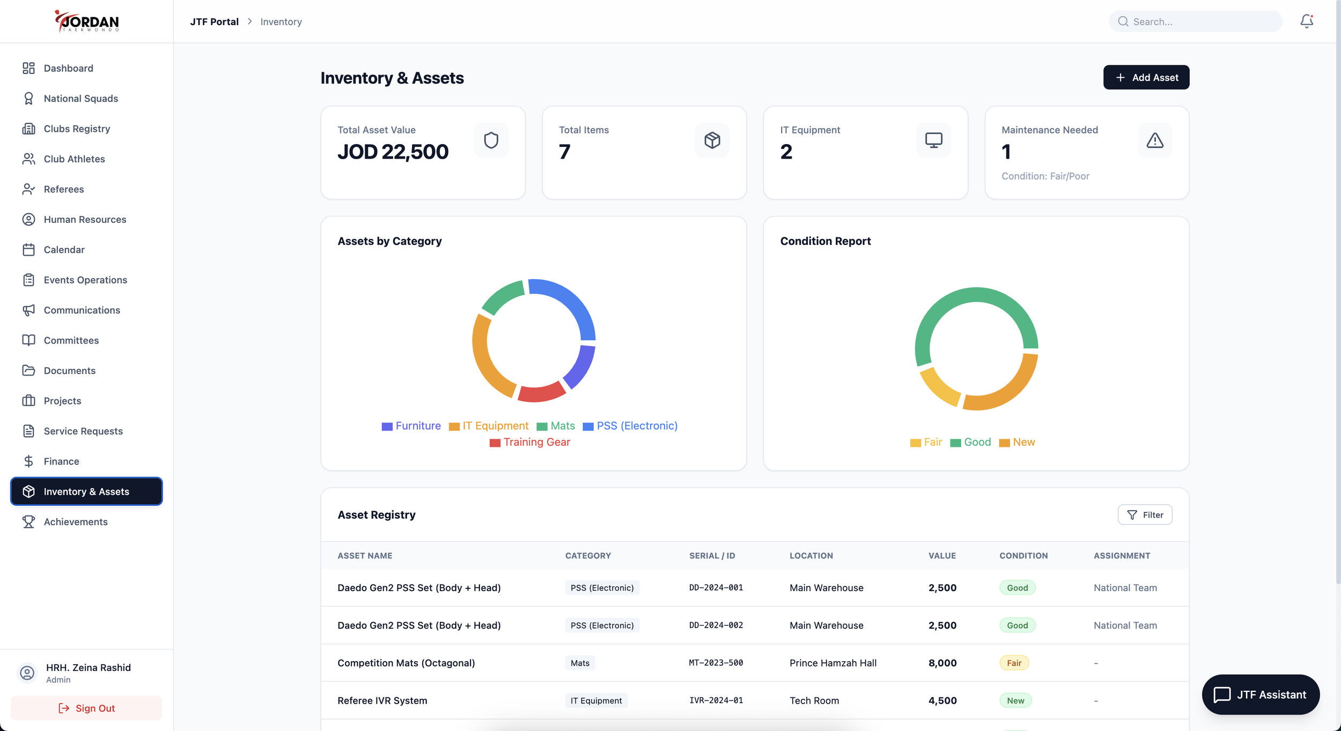Image resolution: width=1341 pixels, height=731 pixels.
Task: Click the notification bell icon
Action: click(x=1306, y=21)
